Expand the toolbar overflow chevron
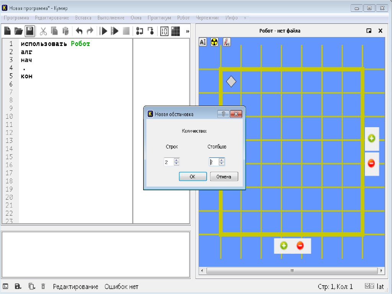This screenshot has width=392, height=294. [188, 31]
